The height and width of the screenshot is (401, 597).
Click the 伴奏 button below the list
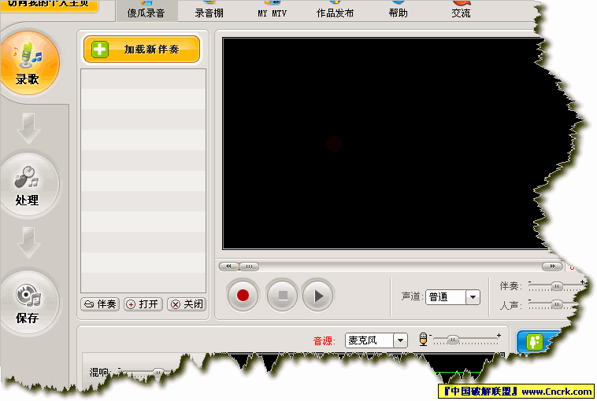[100, 304]
